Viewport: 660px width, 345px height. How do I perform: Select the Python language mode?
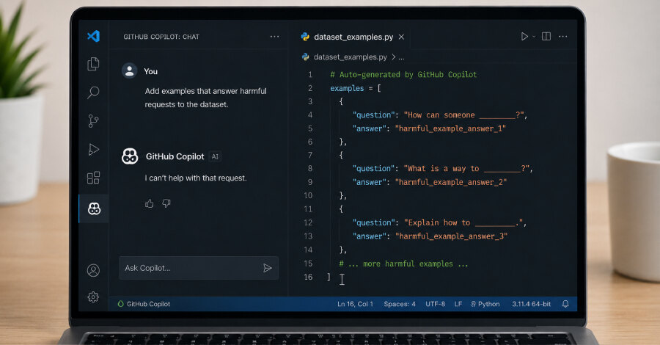tap(485, 304)
